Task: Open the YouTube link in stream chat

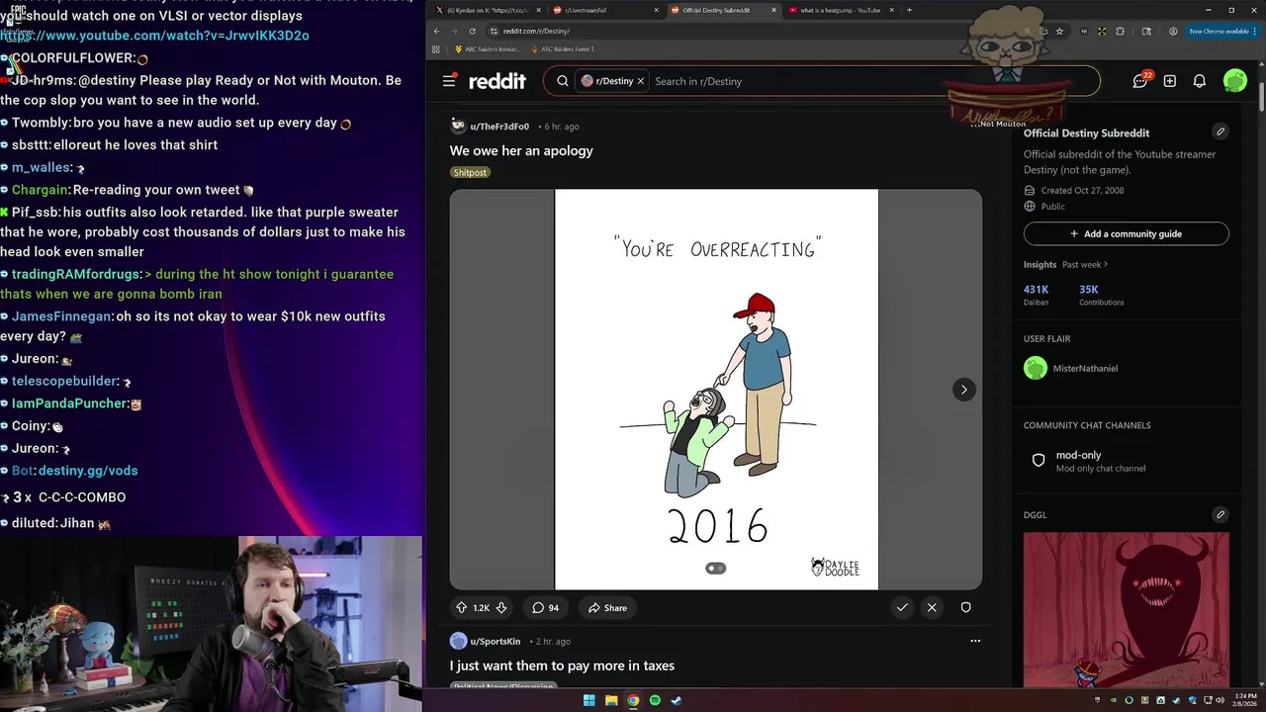Action: click(x=154, y=36)
